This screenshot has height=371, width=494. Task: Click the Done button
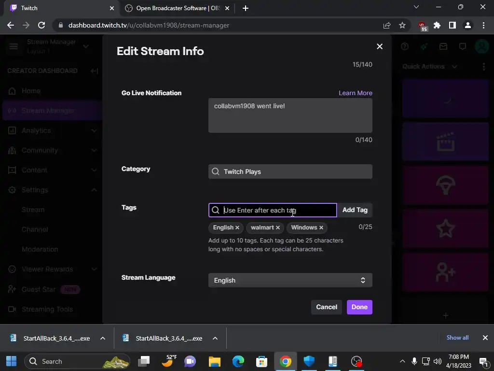coord(359,307)
